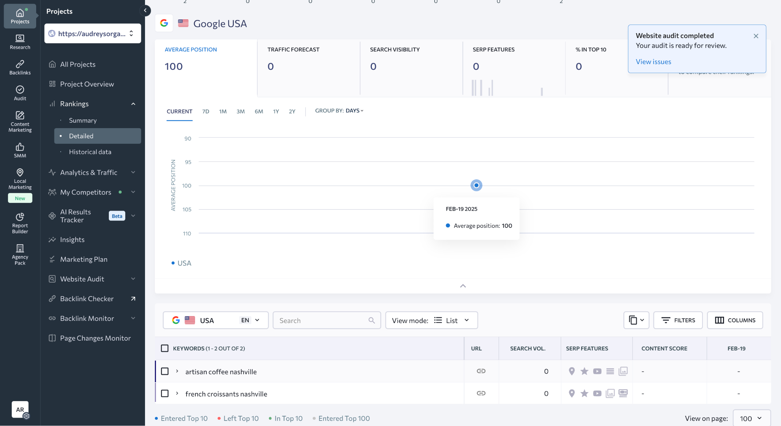Select the 1Y time range tab
Image resolution: width=781 pixels, height=426 pixels.
[275, 111]
